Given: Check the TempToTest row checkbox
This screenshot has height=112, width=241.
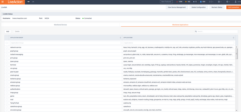Looking at the screenshot, I should [x=7, y=103].
